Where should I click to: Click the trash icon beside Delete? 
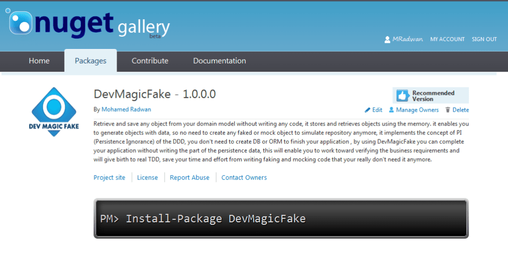point(447,110)
